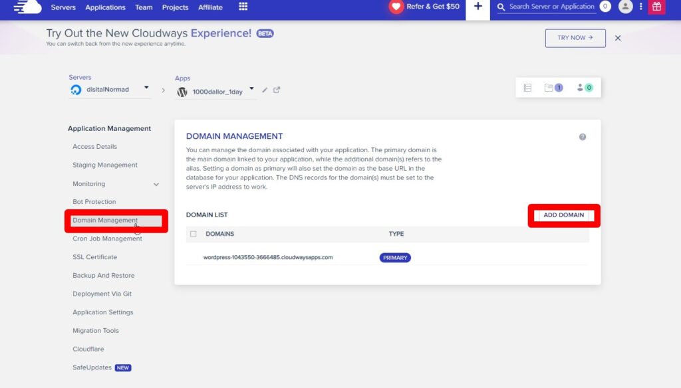Screen dimensions: 681x388
Task: Click the server list view icon
Action: coord(527,88)
